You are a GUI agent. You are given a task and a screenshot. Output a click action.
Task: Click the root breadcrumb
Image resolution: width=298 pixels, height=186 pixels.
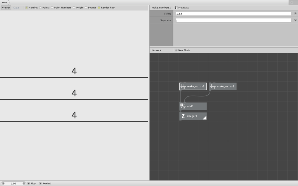(x=4, y=2)
